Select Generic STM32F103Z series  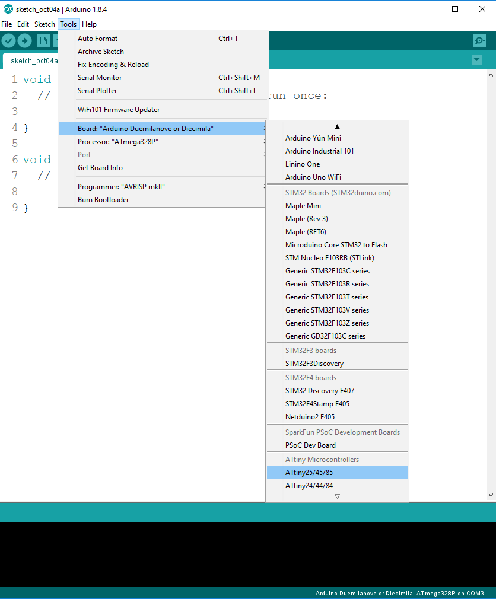click(x=337, y=323)
